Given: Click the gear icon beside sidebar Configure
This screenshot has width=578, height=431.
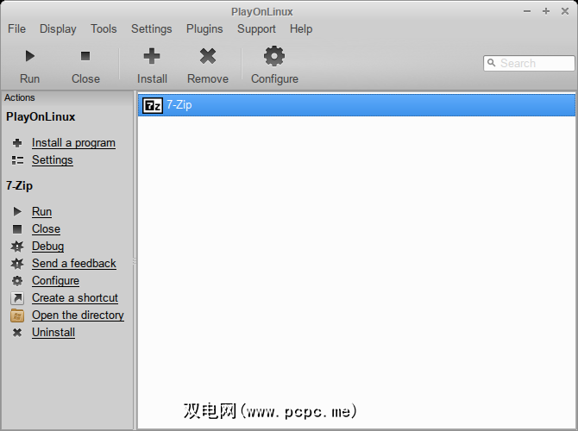Looking at the screenshot, I should 17,281.
